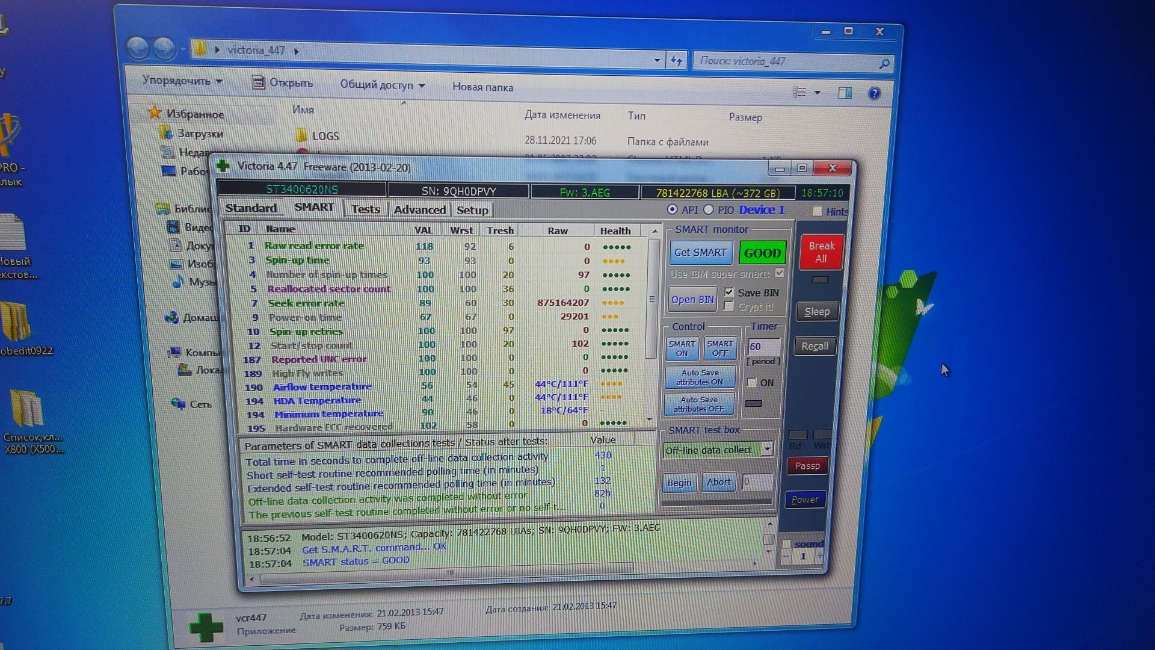This screenshot has height=650, width=1155.
Task: Select the Power-on time row
Action: 439,317
